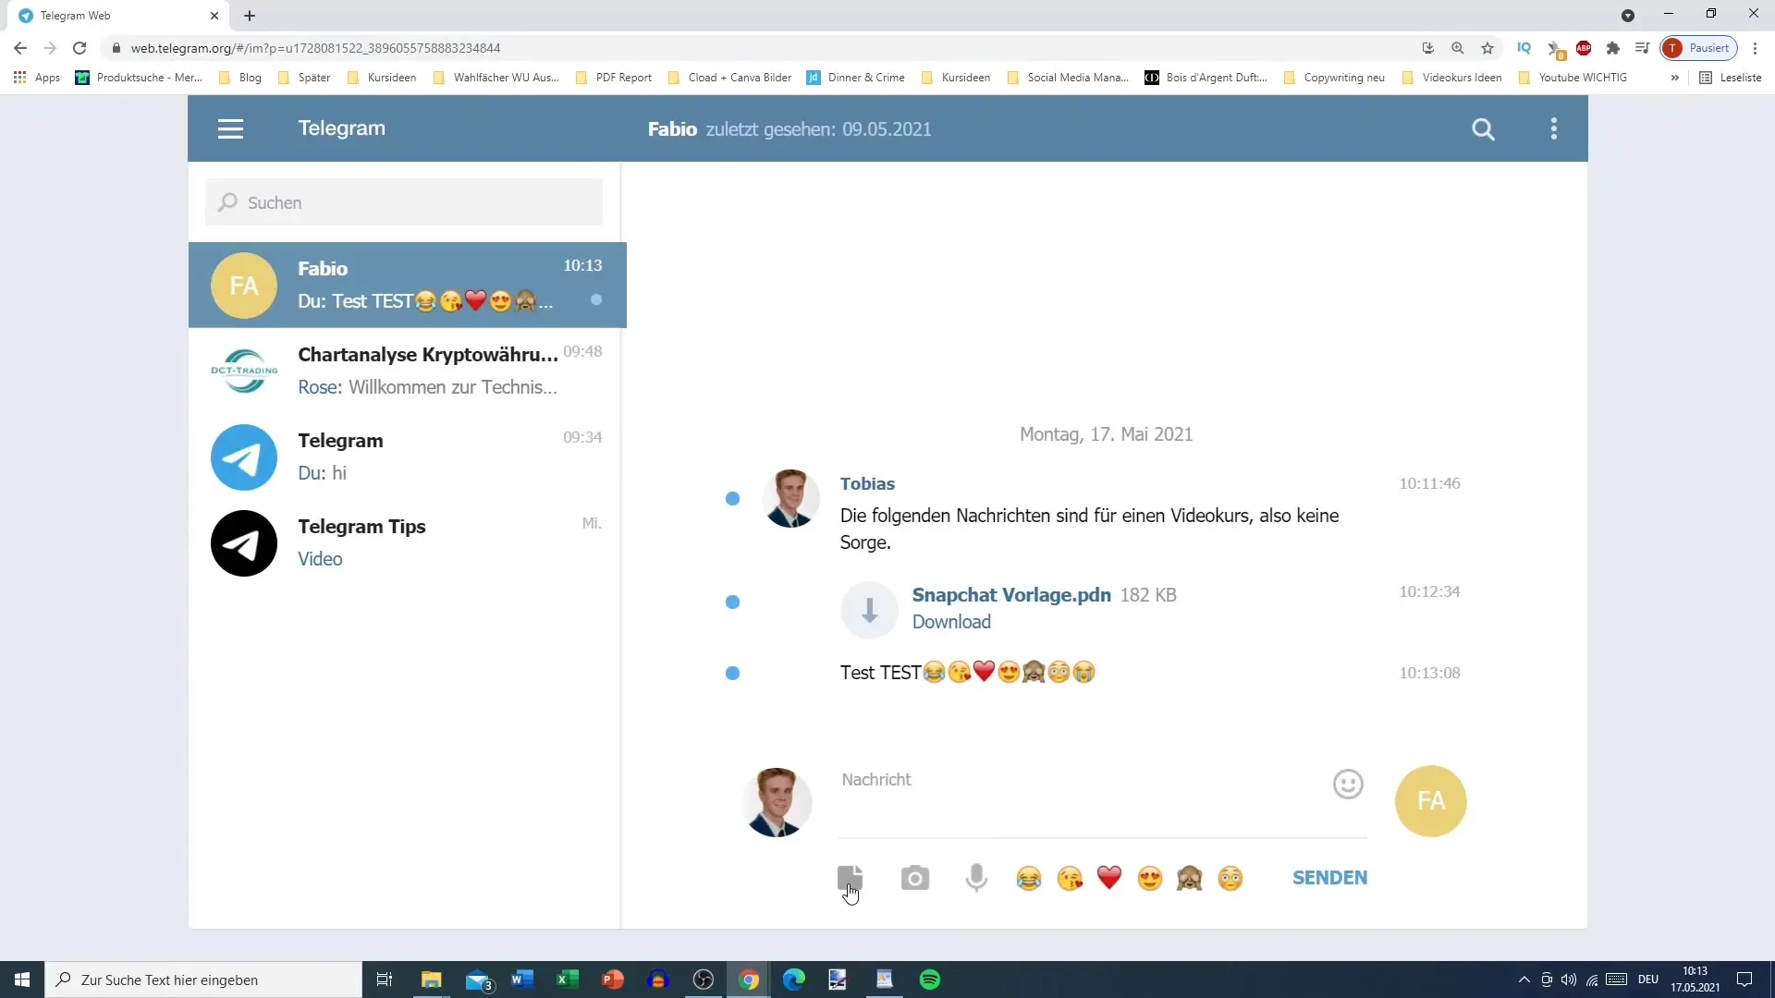Viewport: 1775px width, 998px height.
Task: Open the PDF Report bookmark folder
Action: (x=614, y=78)
